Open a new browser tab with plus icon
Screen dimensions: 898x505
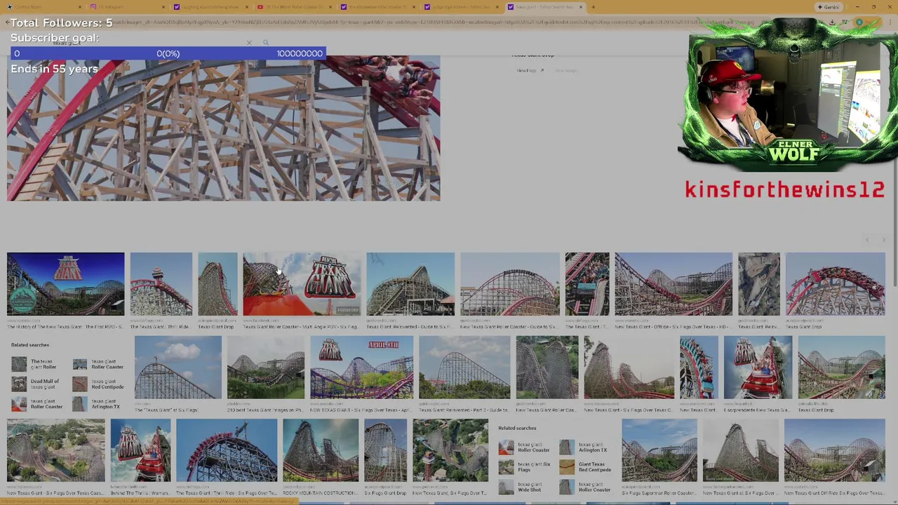point(593,7)
